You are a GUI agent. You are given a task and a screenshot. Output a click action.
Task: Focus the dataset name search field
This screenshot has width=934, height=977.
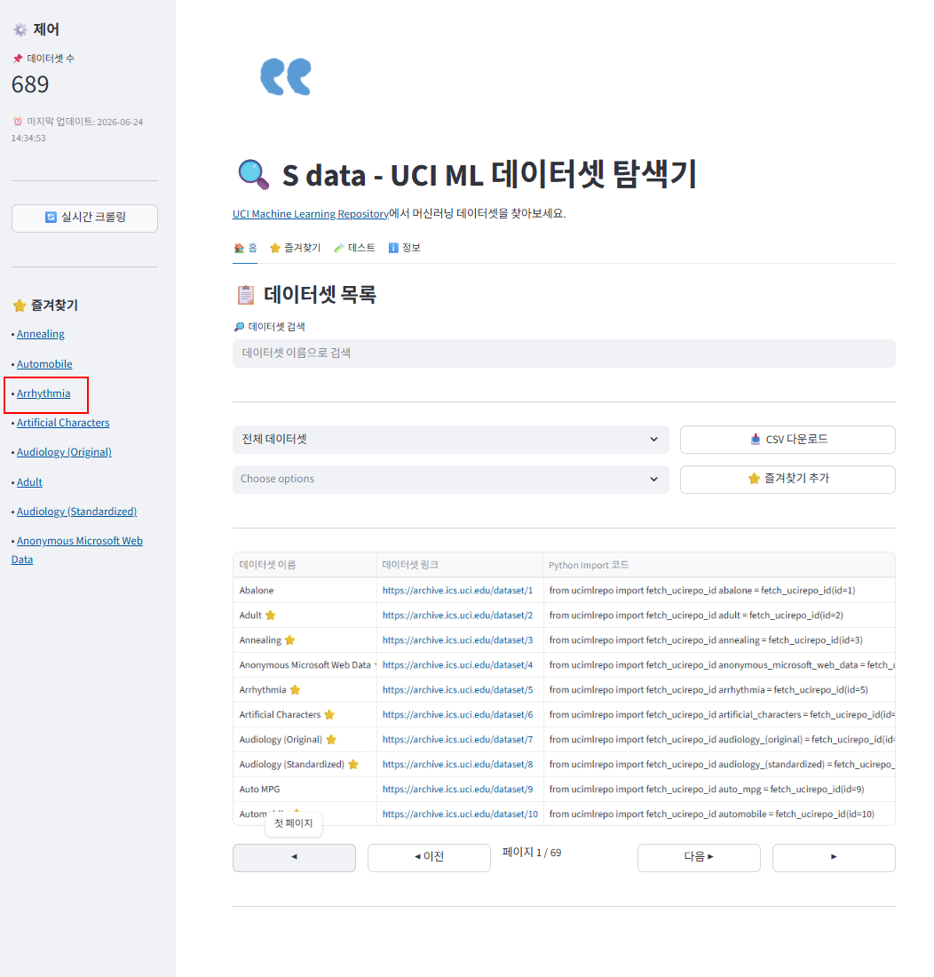(x=564, y=353)
